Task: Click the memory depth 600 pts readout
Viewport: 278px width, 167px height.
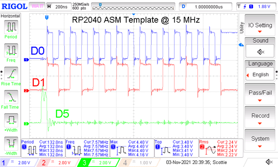Action: (x=79, y=8)
